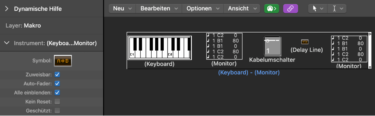Open the pointer tool dropdown
Image resolution: width=375 pixels, height=116 pixels.
click(318, 9)
